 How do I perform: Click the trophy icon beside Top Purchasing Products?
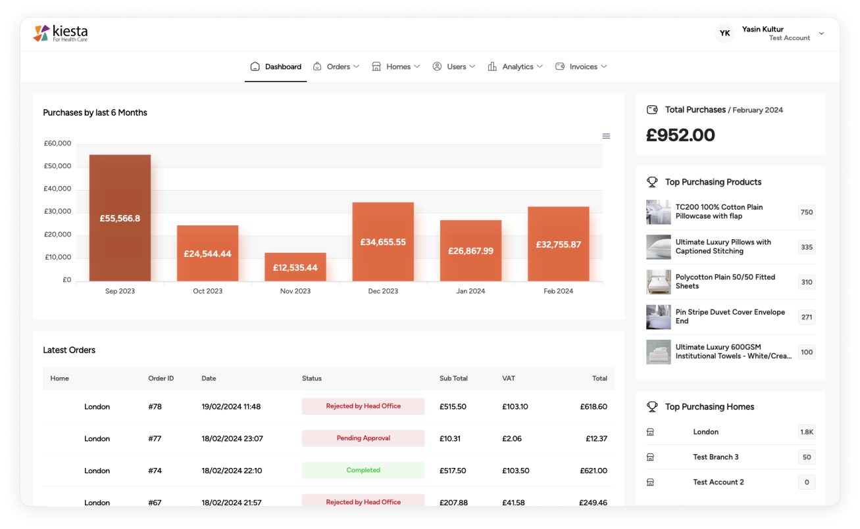click(x=653, y=181)
